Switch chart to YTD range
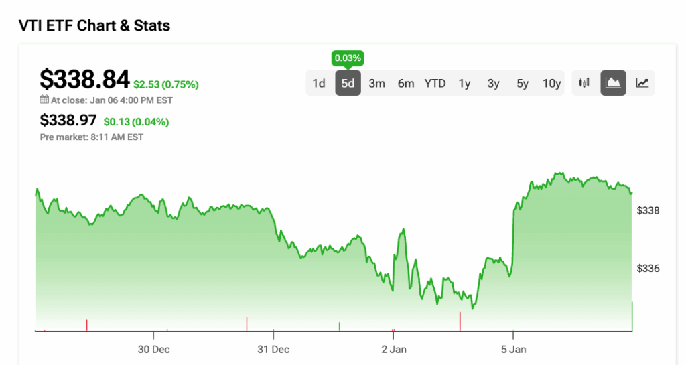686x365 pixels. click(x=435, y=83)
